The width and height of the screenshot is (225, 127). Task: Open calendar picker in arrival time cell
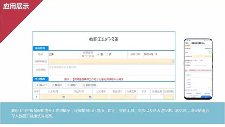pos(90,97)
